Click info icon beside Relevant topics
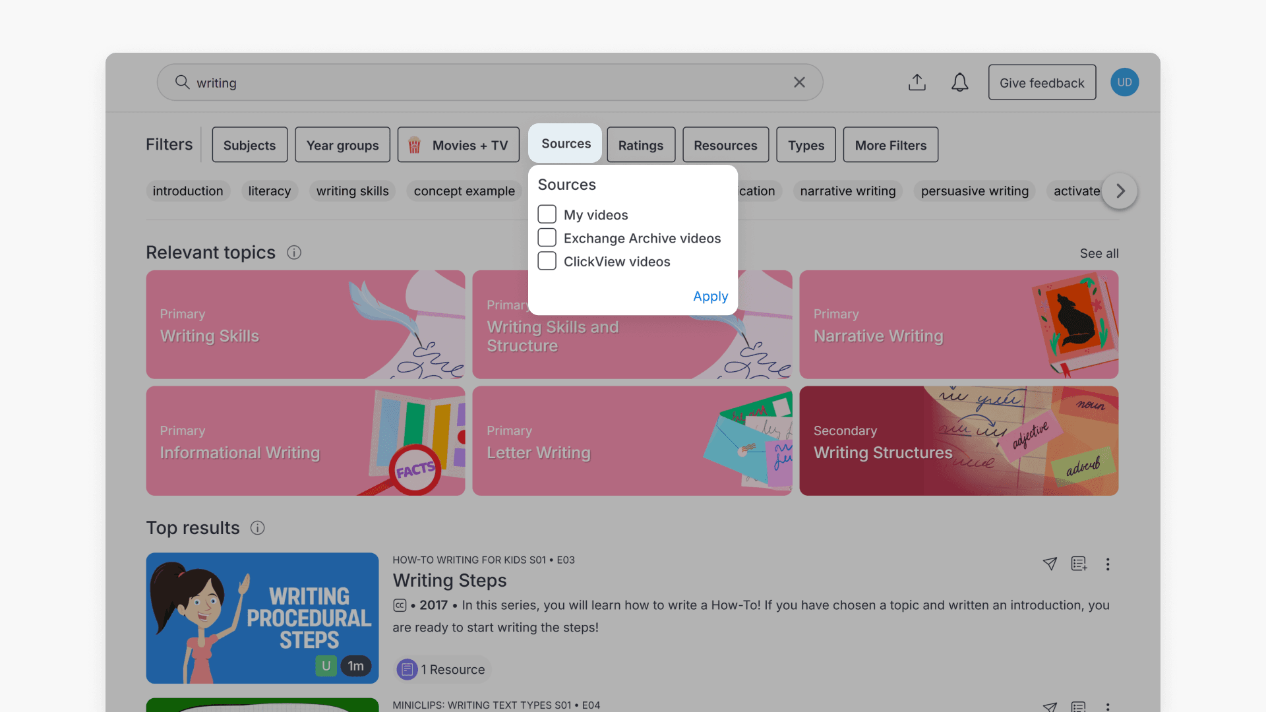The image size is (1266, 712). [x=294, y=252]
